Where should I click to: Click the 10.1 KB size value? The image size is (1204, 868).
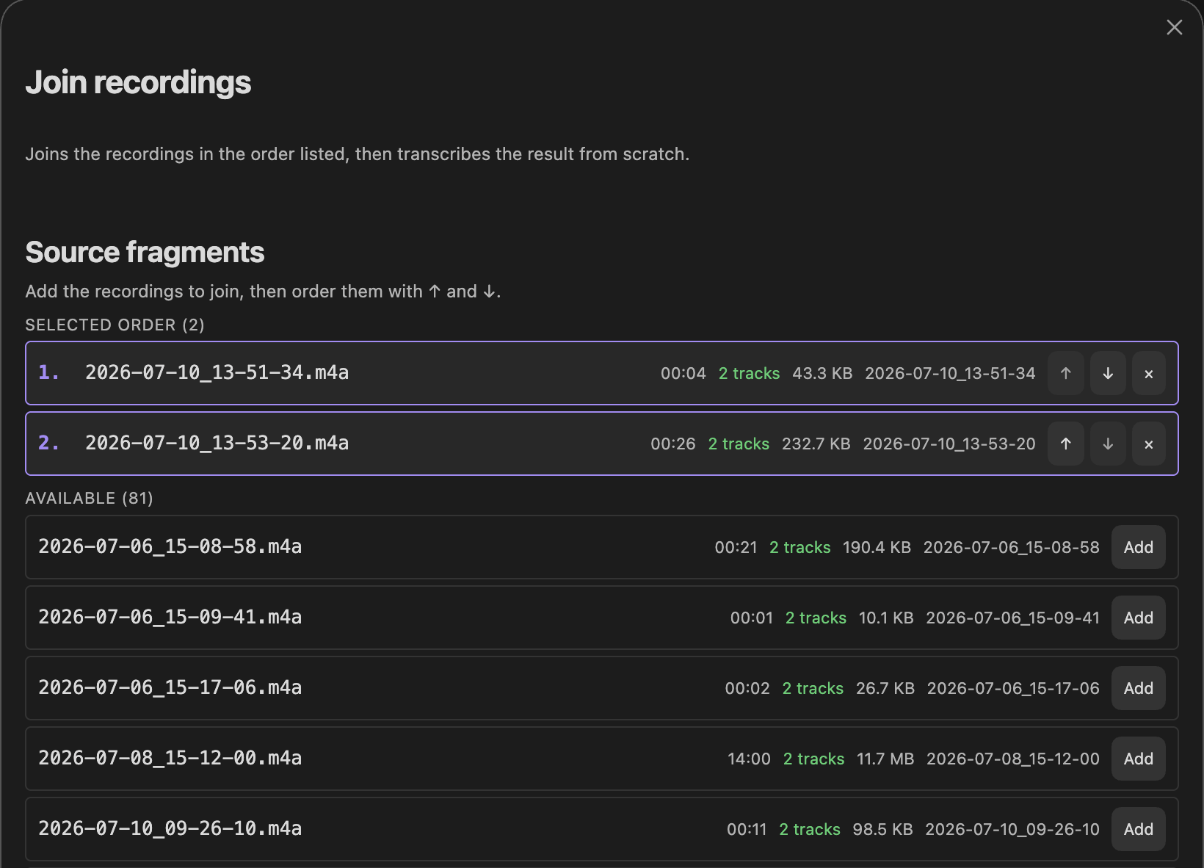(x=886, y=618)
